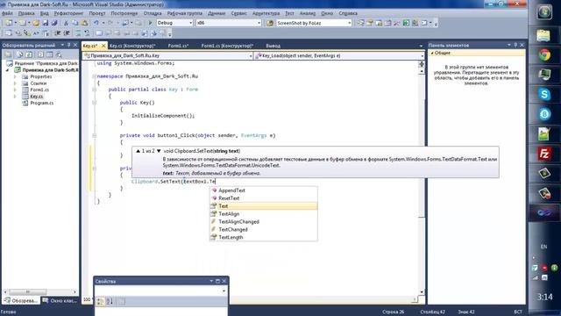
Task: Click the Solution Explorer horizontal scrollbar thumb
Action: pyautogui.click(x=27, y=291)
